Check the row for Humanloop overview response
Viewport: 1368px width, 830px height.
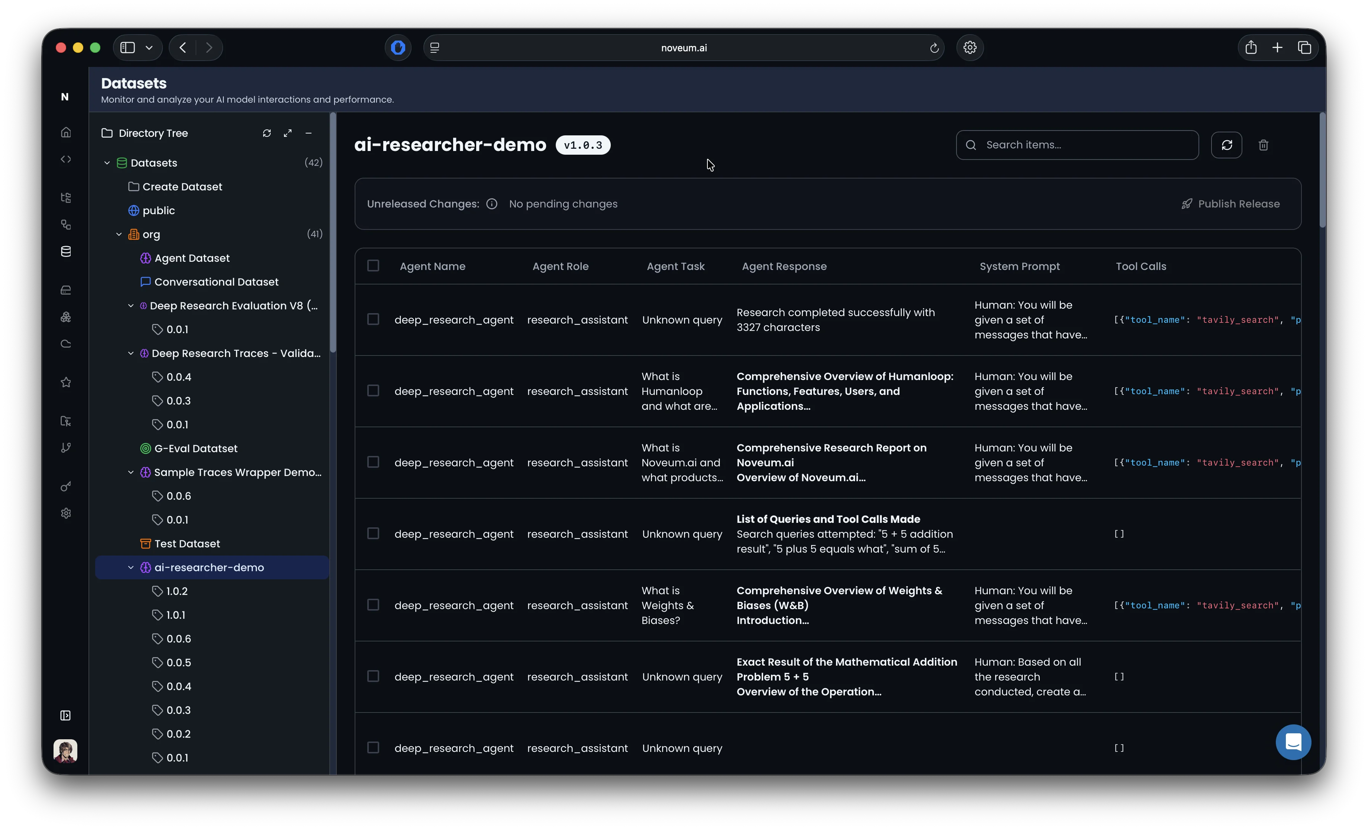(373, 390)
